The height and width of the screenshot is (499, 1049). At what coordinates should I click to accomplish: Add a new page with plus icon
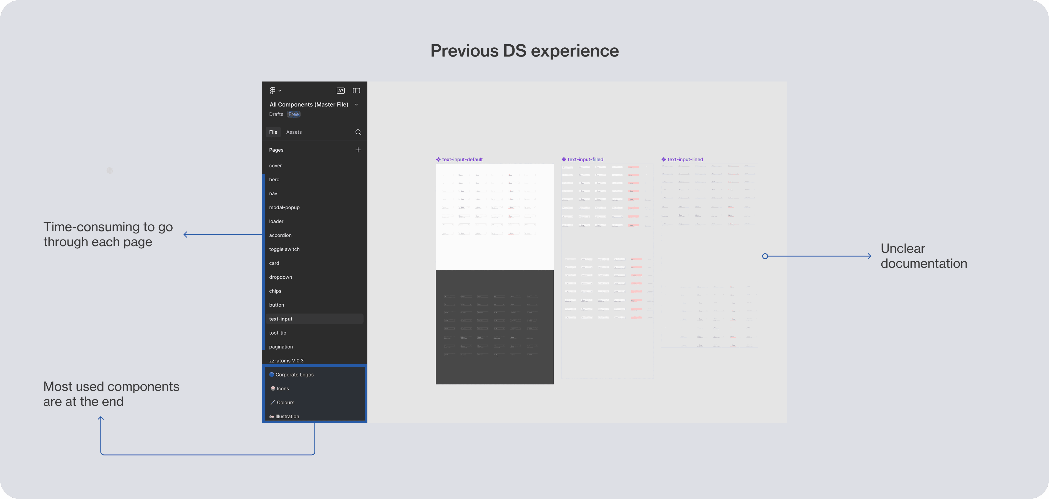(358, 150)
